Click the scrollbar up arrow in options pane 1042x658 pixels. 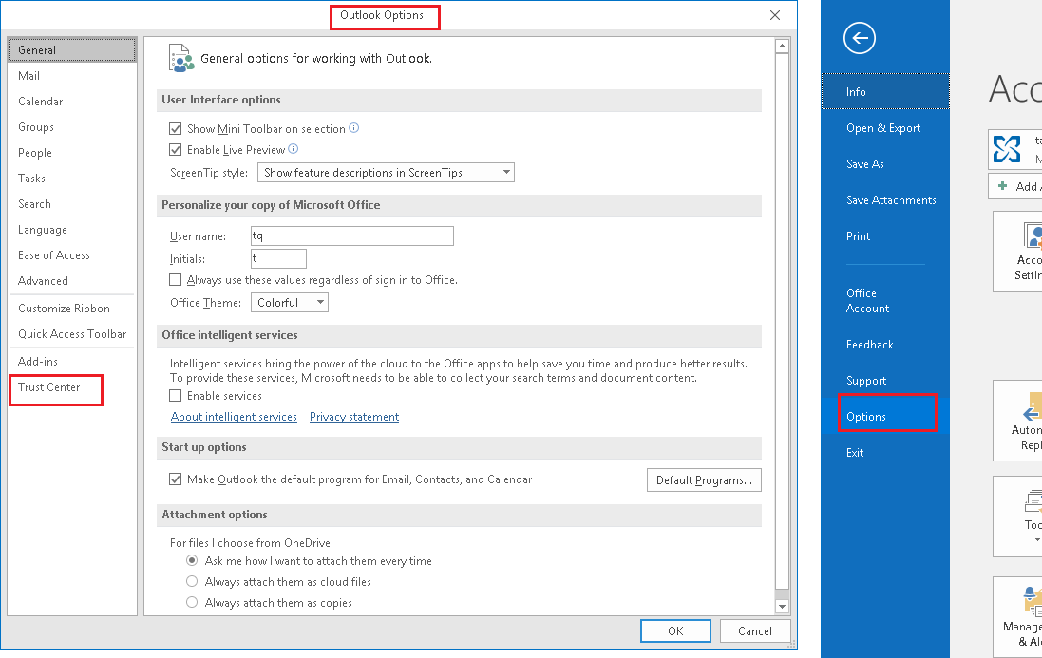pos(782,46)
